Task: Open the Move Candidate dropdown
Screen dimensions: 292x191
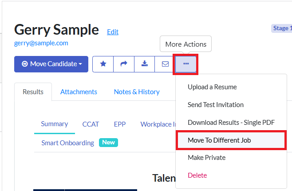Action: pos(51,64)
